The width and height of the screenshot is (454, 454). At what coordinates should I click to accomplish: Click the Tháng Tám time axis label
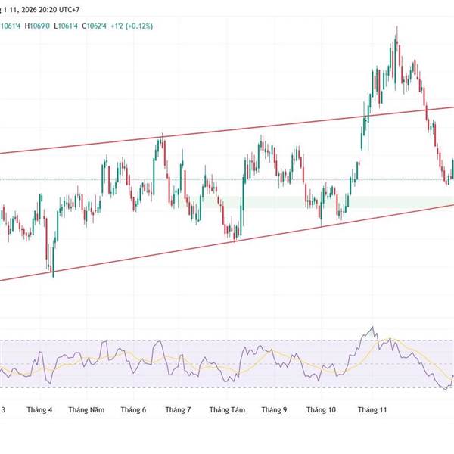point(225,409)
